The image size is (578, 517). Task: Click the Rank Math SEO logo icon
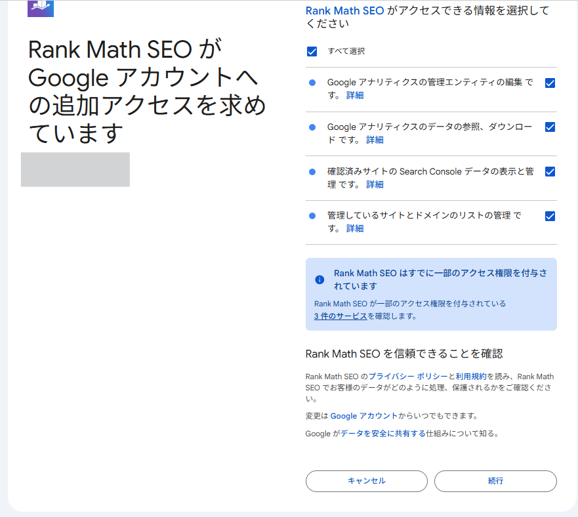tap(41, 8)
